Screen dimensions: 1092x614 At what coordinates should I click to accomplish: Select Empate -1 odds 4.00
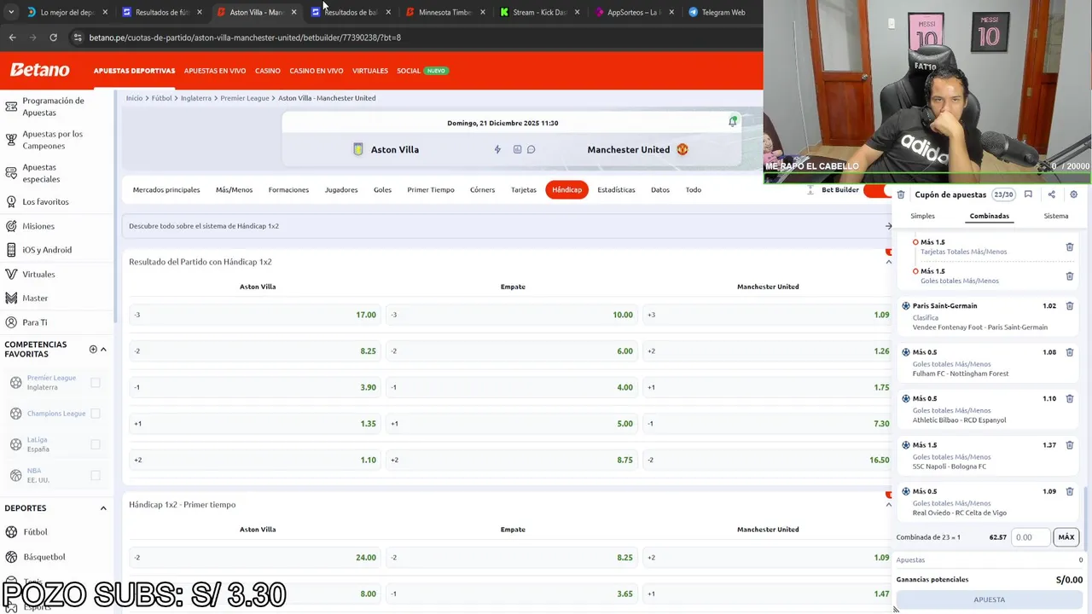(511, 387)
